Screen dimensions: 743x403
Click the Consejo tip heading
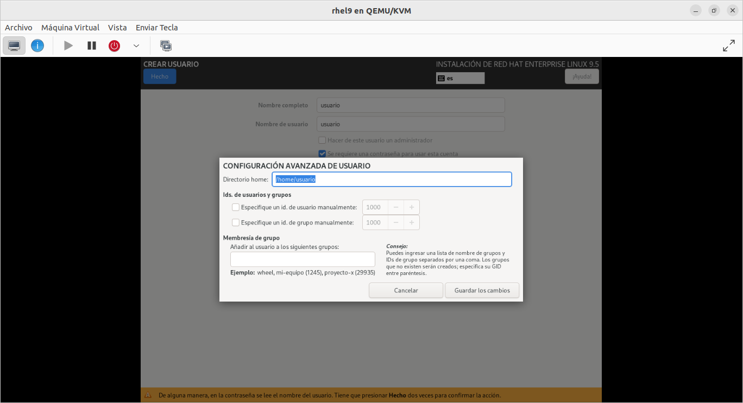pos(396,246)
